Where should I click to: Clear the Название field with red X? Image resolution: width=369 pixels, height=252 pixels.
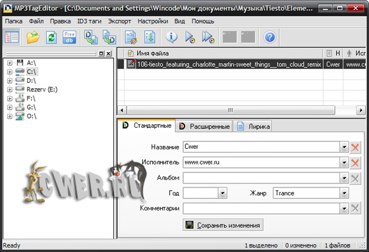coord(355,147)
